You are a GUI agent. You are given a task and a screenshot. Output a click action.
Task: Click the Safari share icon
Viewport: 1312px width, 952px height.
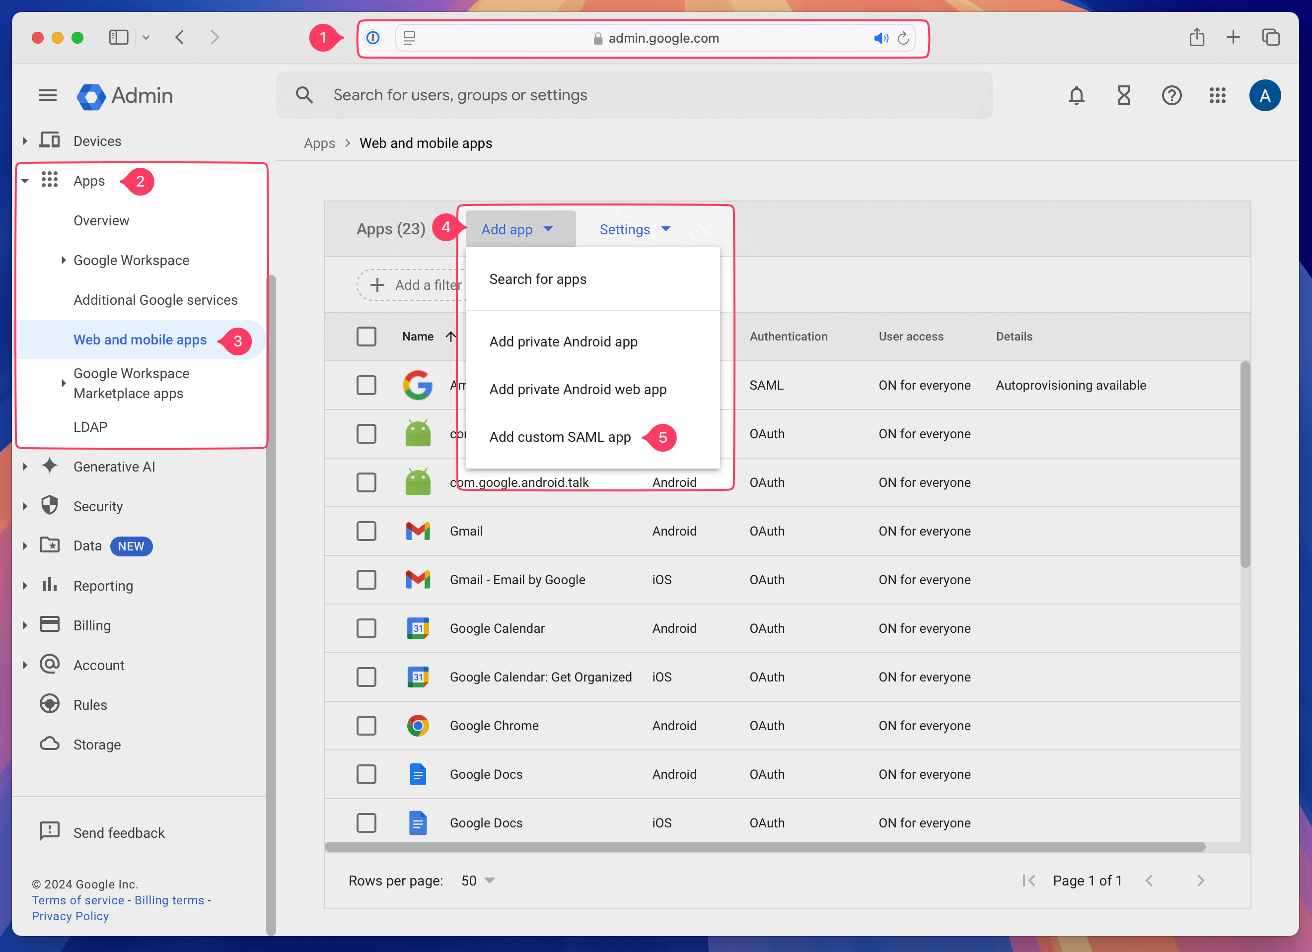(1197, 38)
